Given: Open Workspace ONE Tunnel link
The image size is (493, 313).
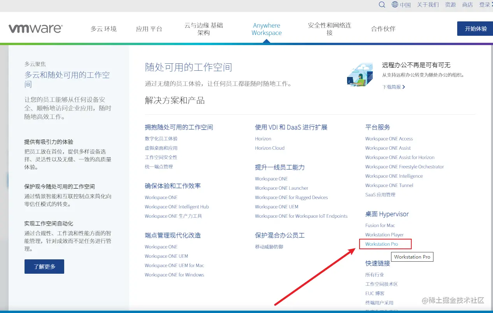Looking at the screenshot, I should [389, 185].
